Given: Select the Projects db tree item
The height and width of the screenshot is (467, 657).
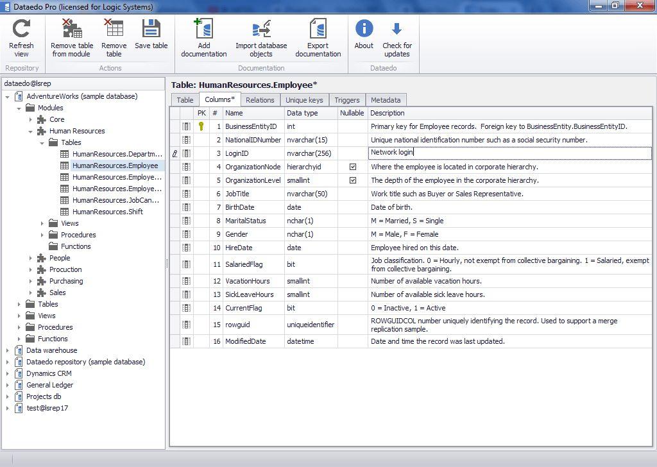Looking at the screenshot, I should pyautogui.click(x=44, y=396).
